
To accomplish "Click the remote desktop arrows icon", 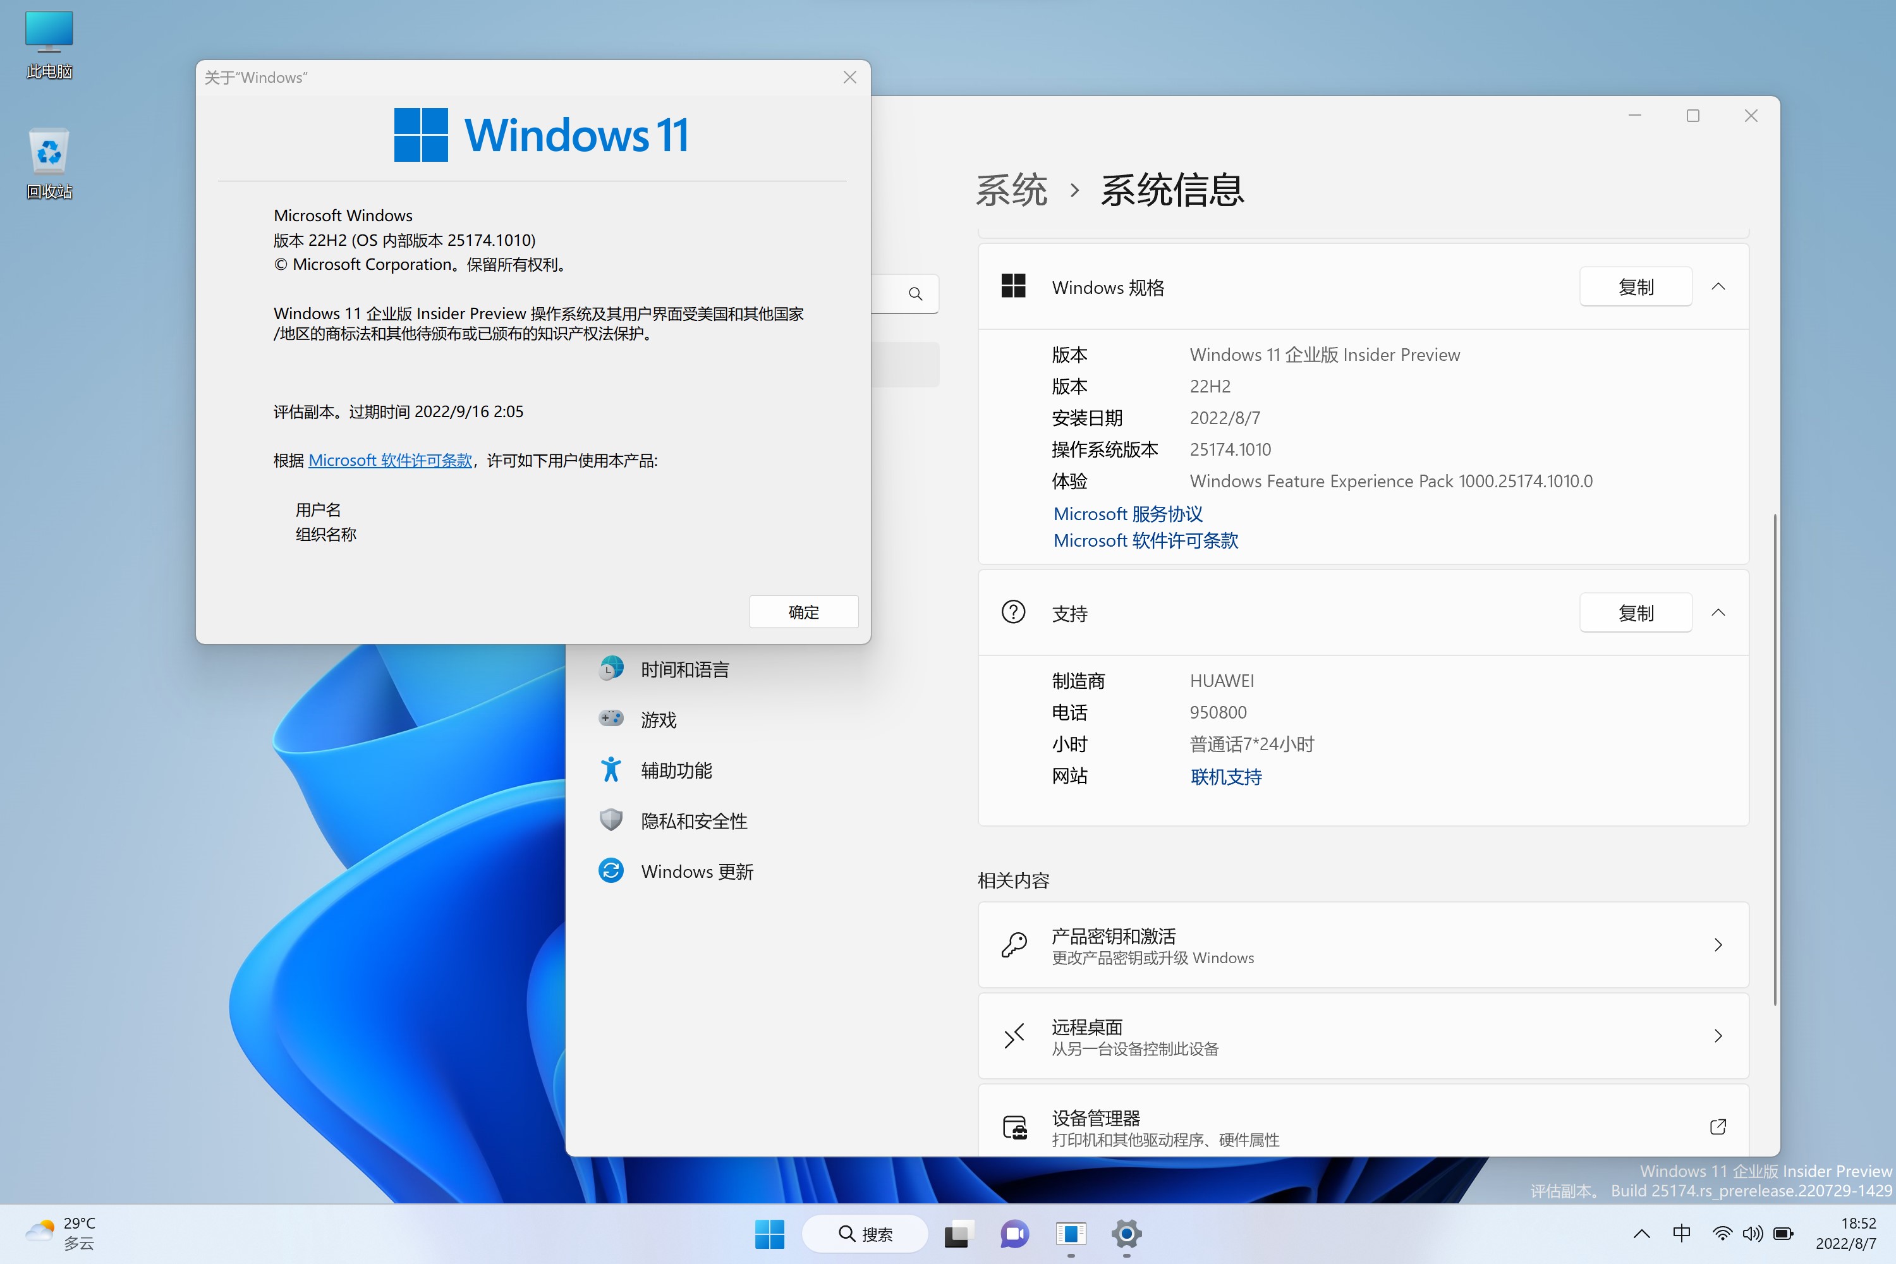I will pyautogui.click(x=1013, y=1036).
